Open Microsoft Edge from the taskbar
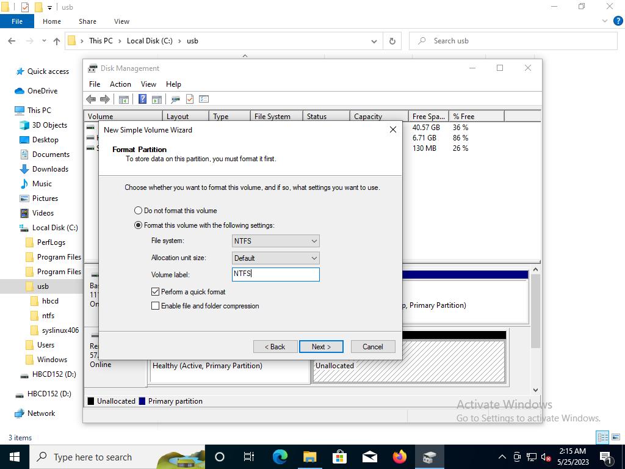Image resolution: width=625 pixels, height=469 pixels. tap(280, 457)
